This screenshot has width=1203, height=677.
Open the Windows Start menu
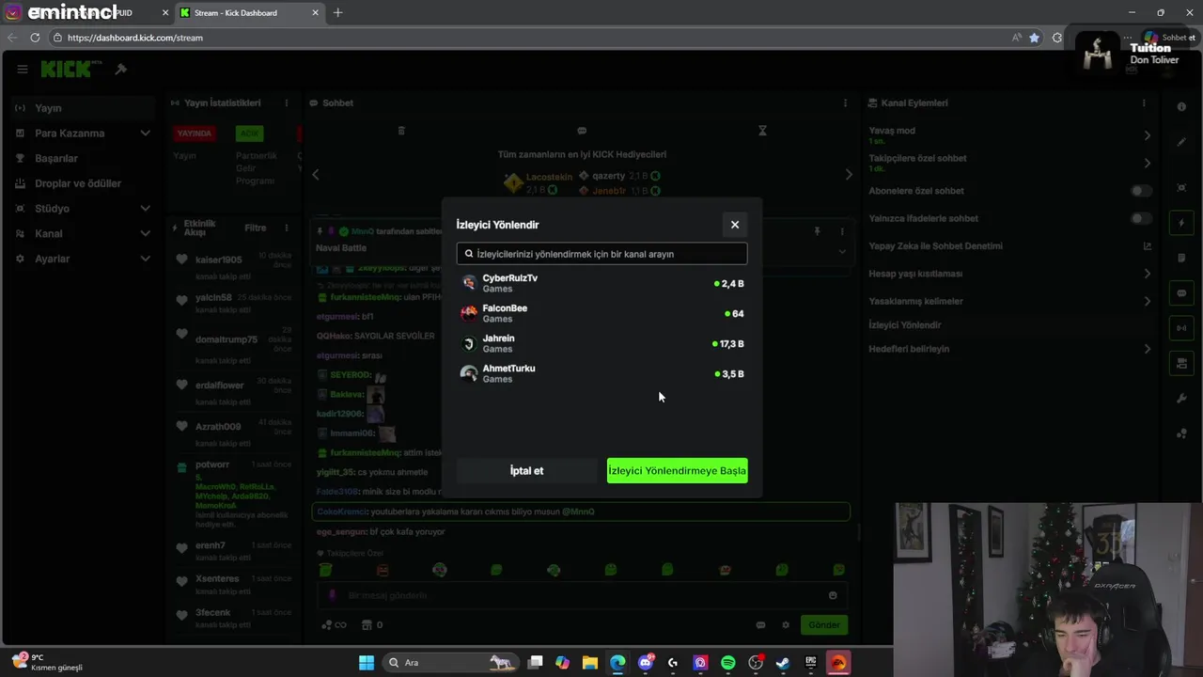(367, 663)
